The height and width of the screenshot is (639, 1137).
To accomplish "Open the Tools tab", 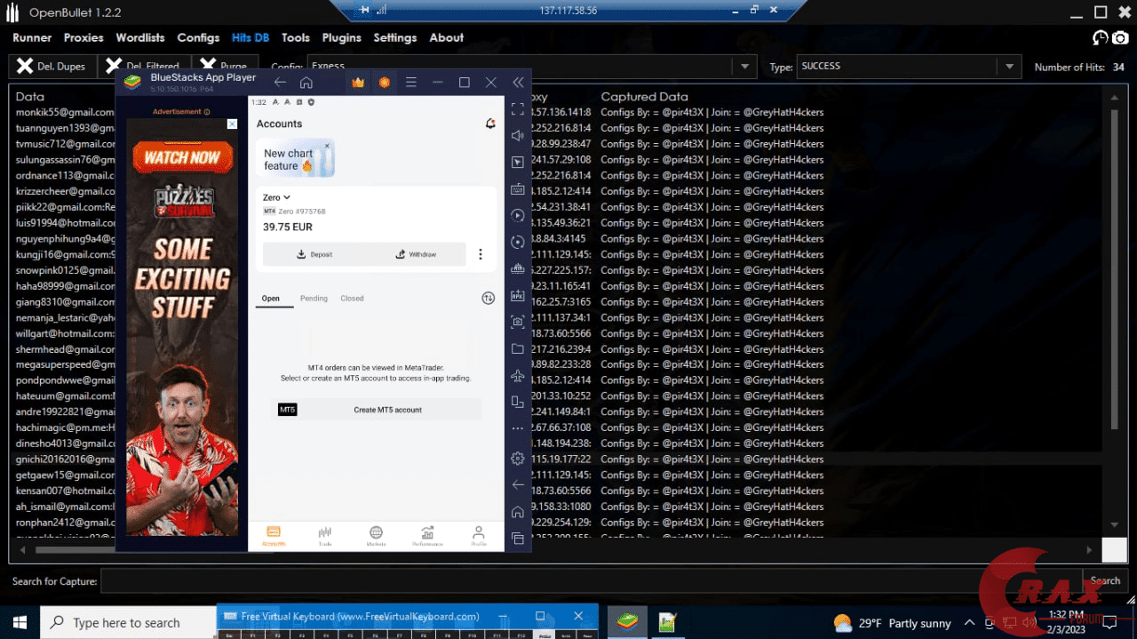I will 296,37.
